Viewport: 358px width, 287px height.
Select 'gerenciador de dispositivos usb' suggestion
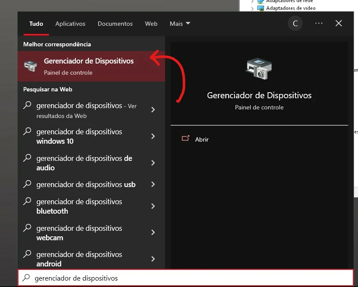pyautogui.click(x=86, y=184)
